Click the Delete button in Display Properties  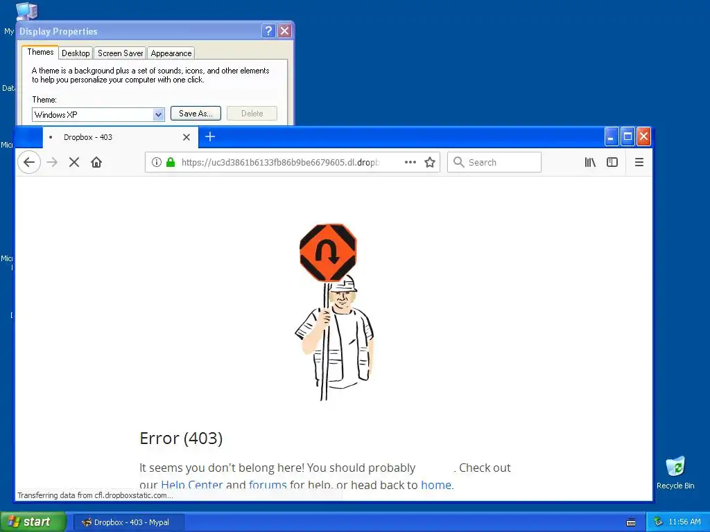252,114
